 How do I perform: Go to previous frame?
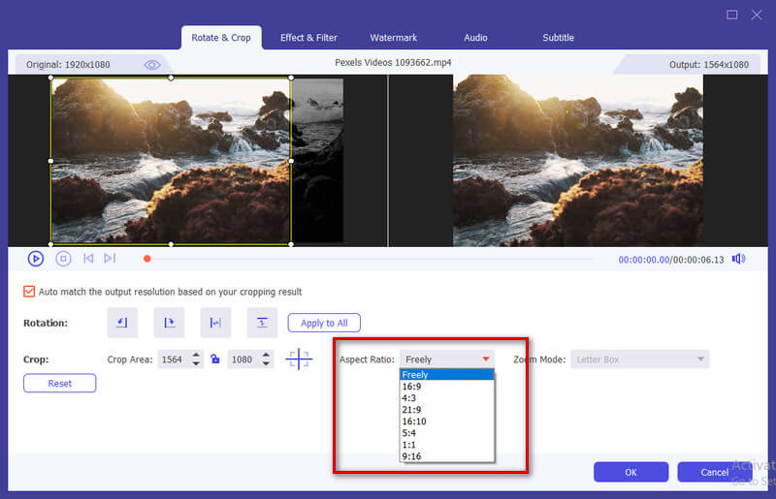(x=88, y=258)
